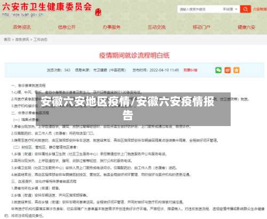Screen dimensions: 267x219
Task: Share article via orange Weibo icon
Action: (x=227, y=70)
